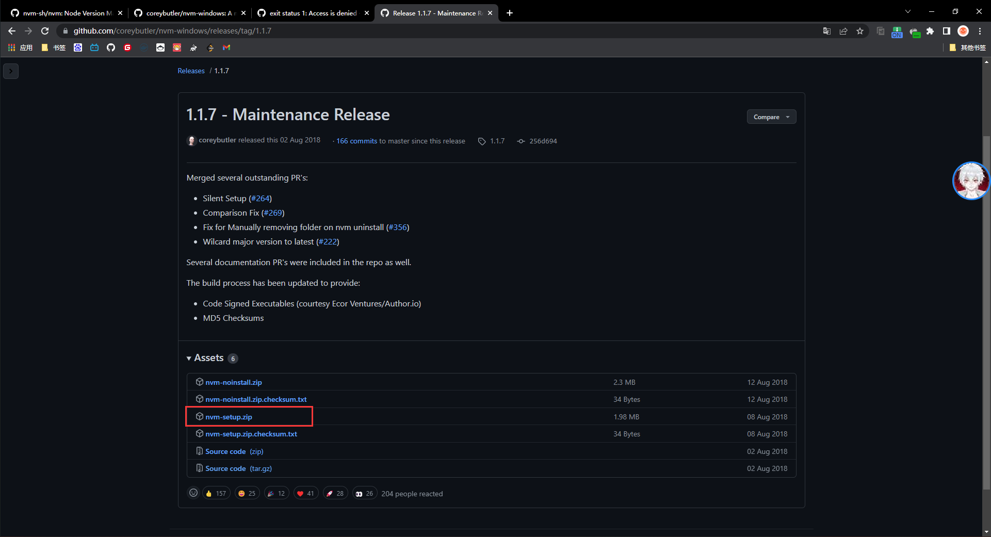
Task: Download nvm-setup.zip asset
Action: (229, 417)
